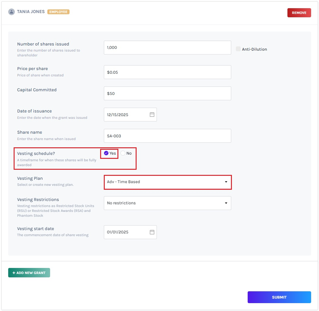Screen dimensions: 319x311
Task: Click the user avatar icon beside Tania Jones
Action: [x=12, y=12]
